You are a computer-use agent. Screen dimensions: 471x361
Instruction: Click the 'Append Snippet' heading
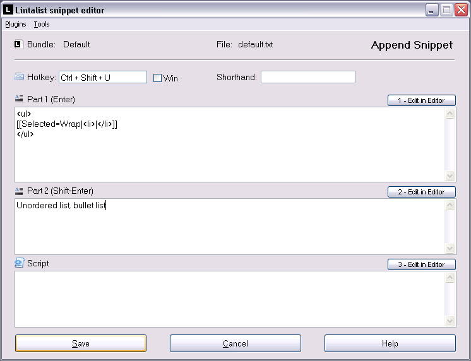[412, 45]
